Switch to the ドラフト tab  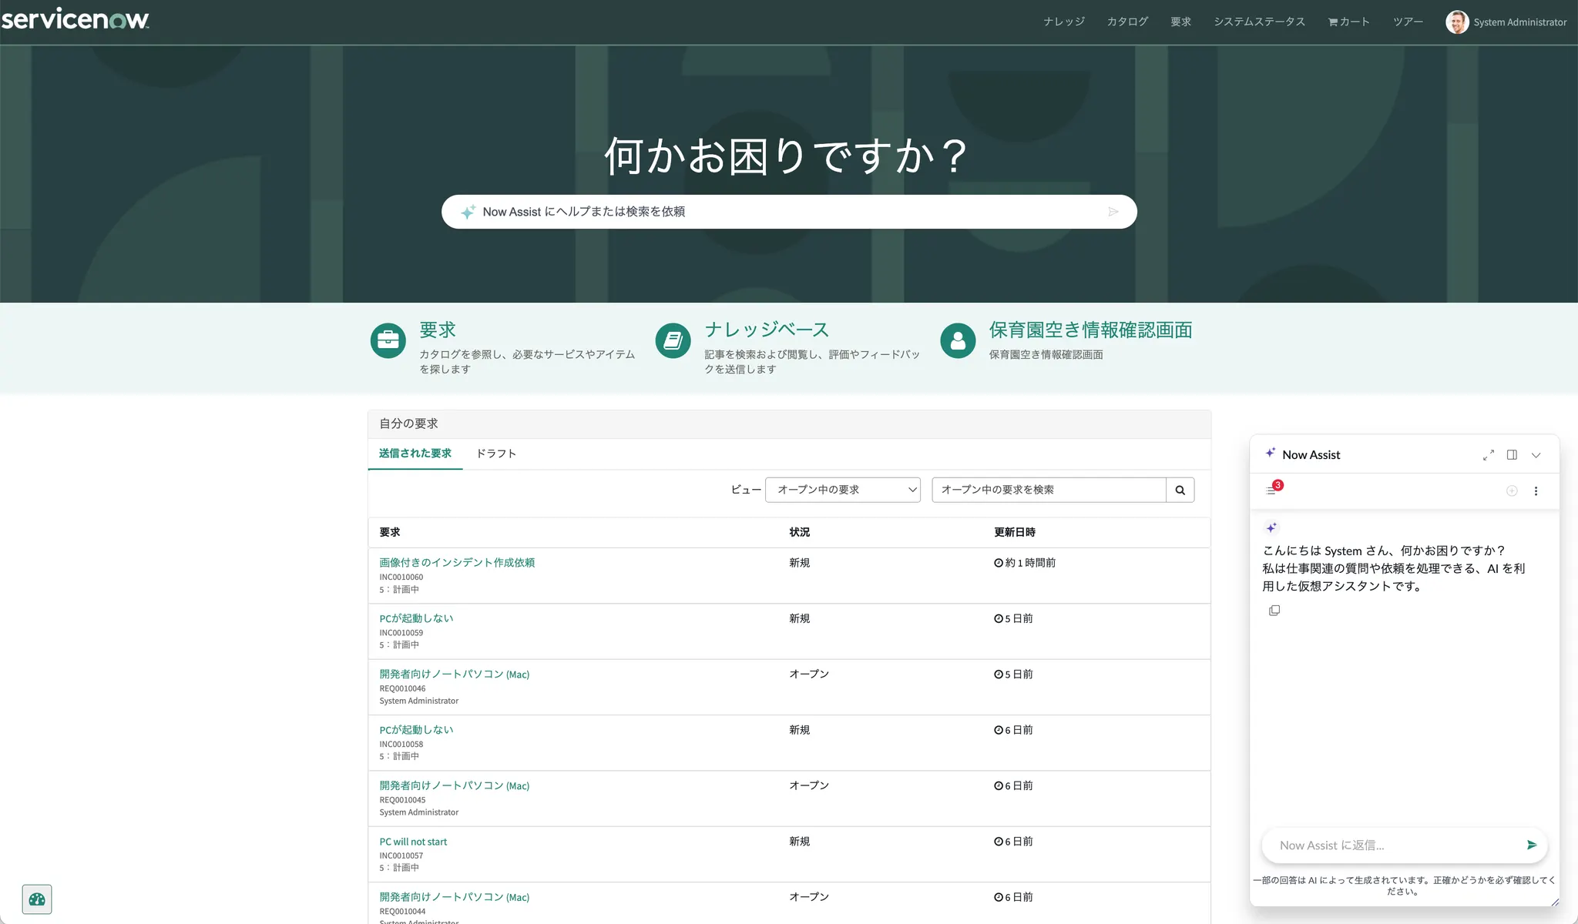[x=495, y=454]
